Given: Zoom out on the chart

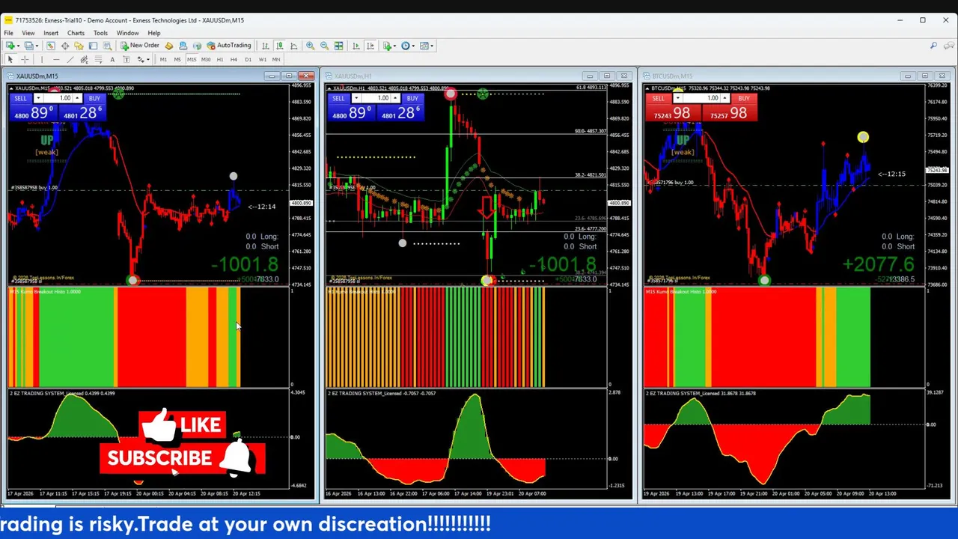Looking at the screenshot, I should point(324,46).
